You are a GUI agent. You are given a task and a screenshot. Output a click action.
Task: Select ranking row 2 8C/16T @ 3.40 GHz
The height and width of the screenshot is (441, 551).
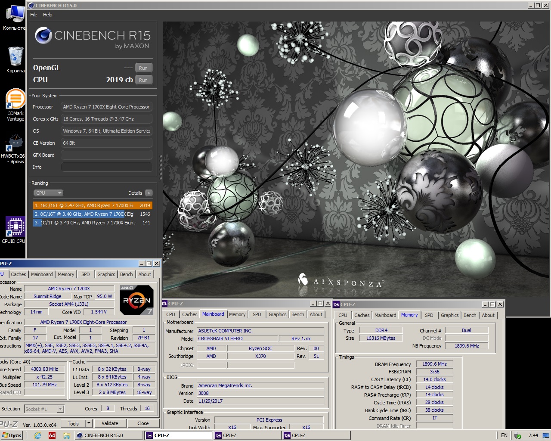(x=93, y=214)
